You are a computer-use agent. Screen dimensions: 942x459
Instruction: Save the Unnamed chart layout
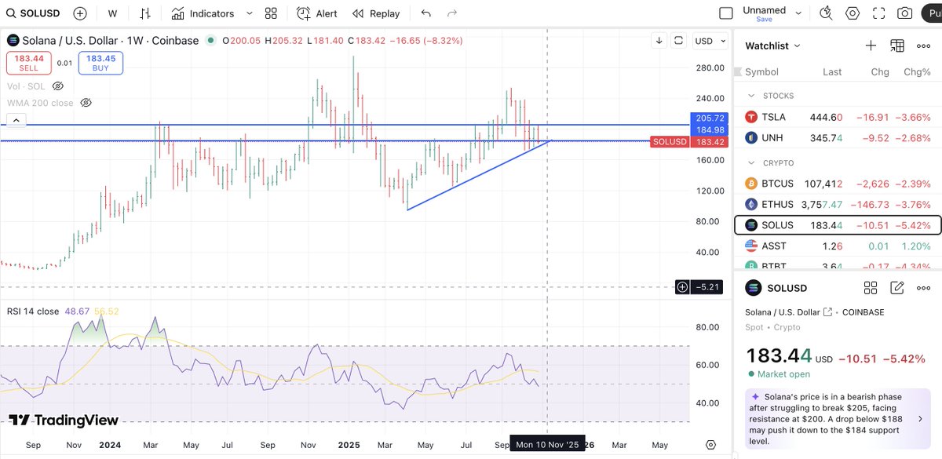(x=764, y=19)
